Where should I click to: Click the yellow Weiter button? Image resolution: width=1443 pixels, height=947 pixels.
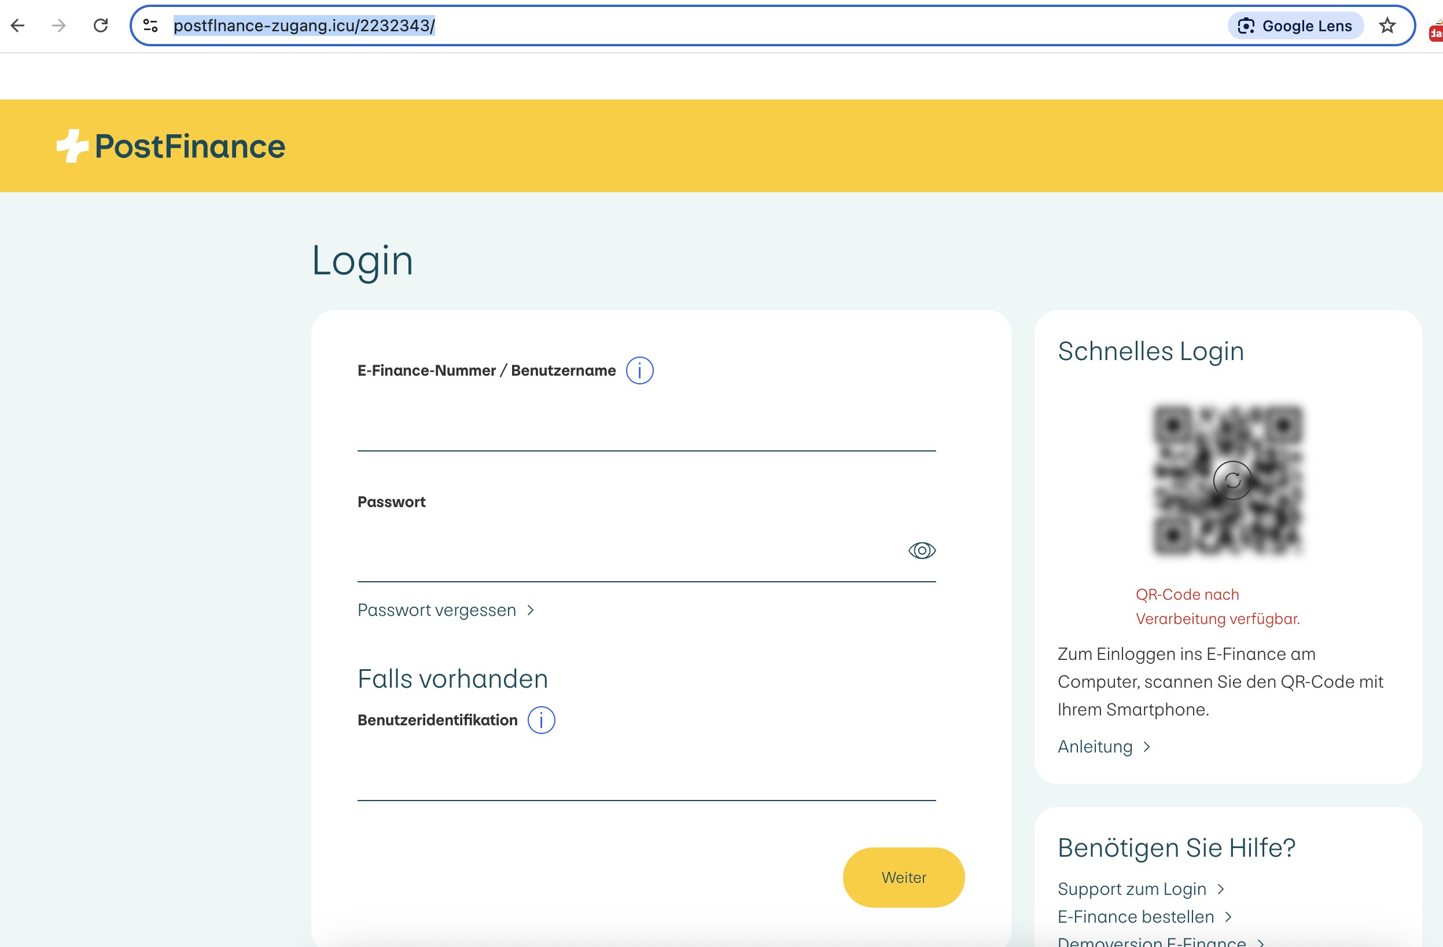(x=903, y=877)
